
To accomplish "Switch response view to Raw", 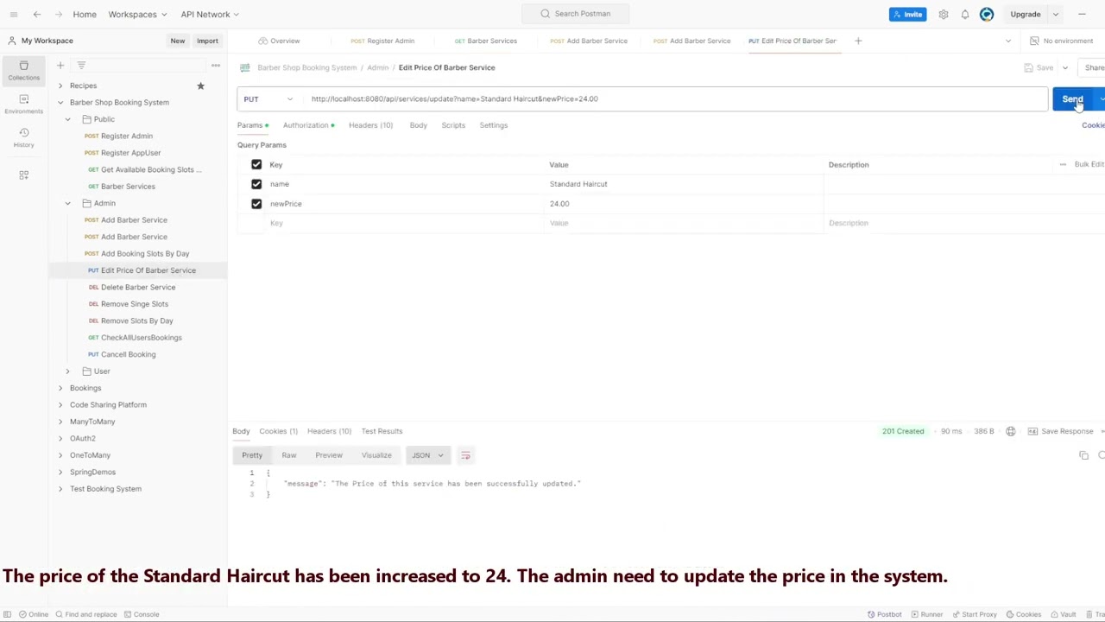I will pyautogui.click(x=289, y=455).
